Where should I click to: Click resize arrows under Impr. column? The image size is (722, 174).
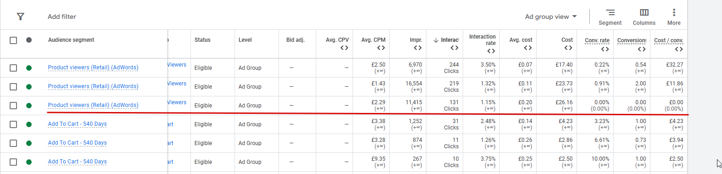(x=418, y=48)
